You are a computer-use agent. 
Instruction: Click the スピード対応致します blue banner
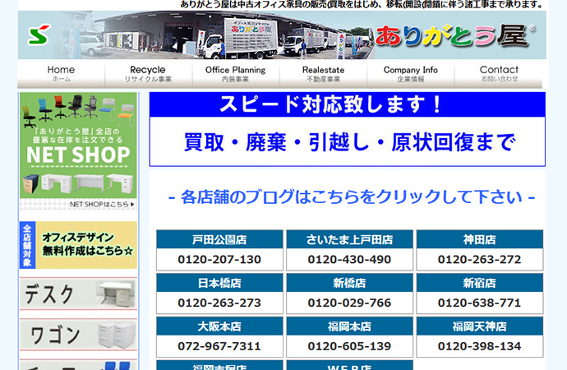pos(347,104)
